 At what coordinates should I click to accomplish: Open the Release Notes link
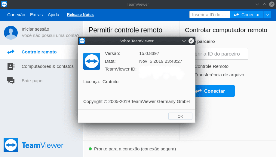click(80, 15)
